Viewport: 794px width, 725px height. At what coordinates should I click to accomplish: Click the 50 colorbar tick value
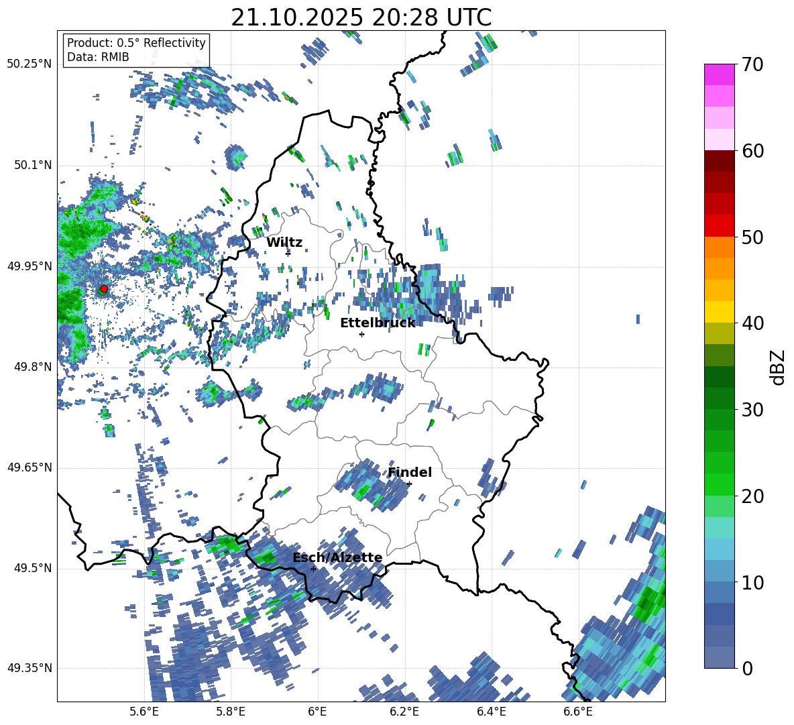coord(752,237)
